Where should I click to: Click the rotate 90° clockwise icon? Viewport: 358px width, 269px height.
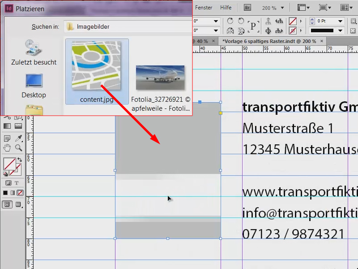click(231, 21)
